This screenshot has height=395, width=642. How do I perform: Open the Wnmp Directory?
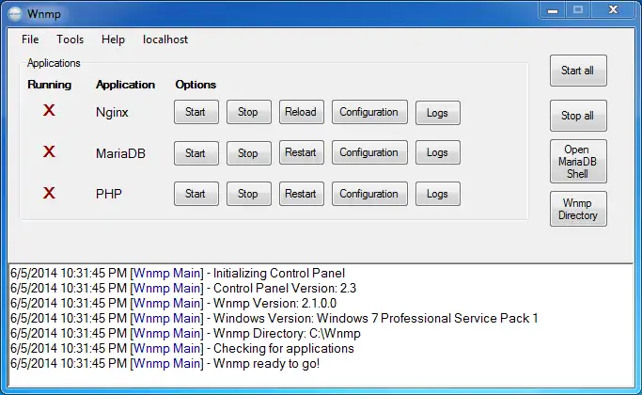(x=578, y=209)
